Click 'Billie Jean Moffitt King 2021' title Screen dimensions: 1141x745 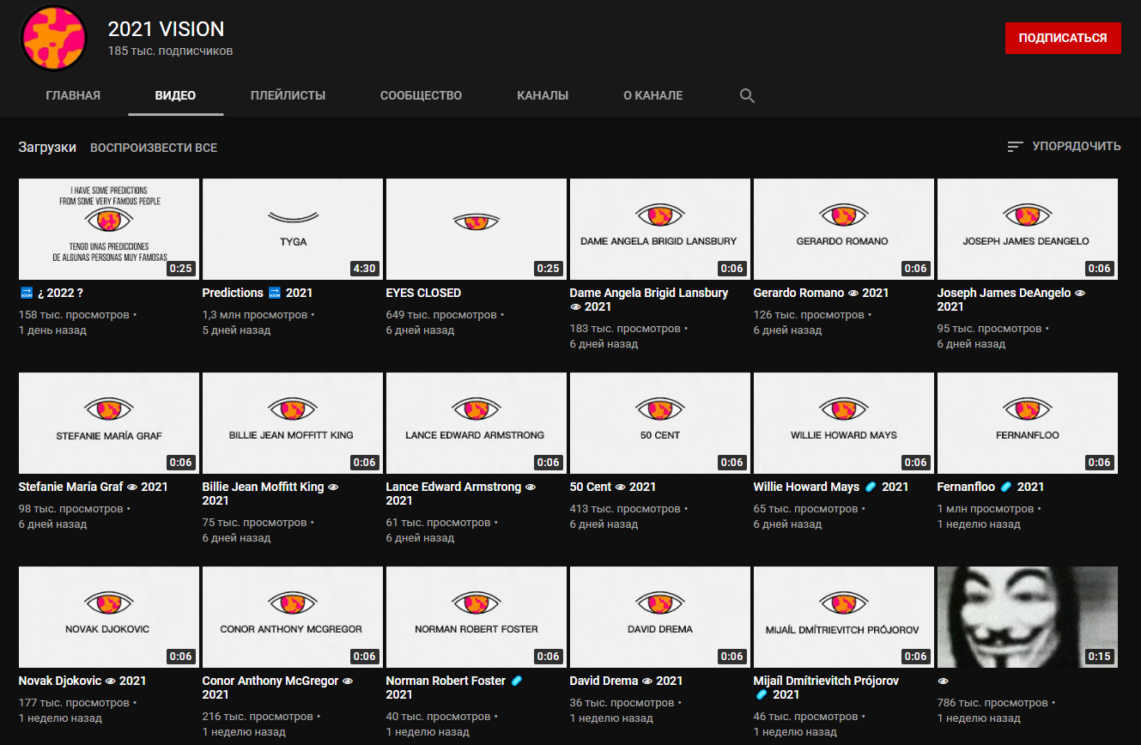point(270,494)
